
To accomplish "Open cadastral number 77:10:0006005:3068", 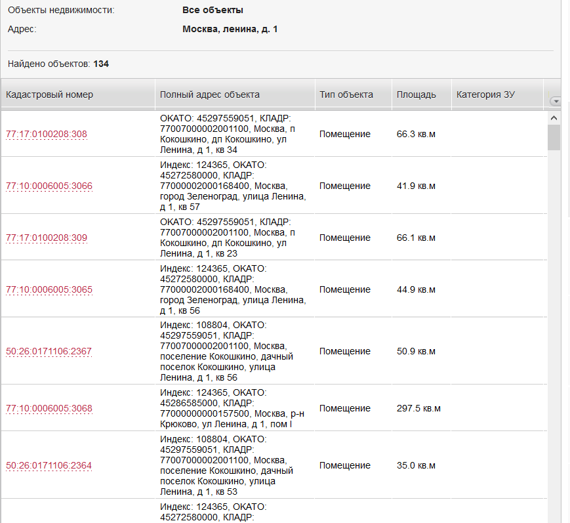I will (x=49, y=409).
